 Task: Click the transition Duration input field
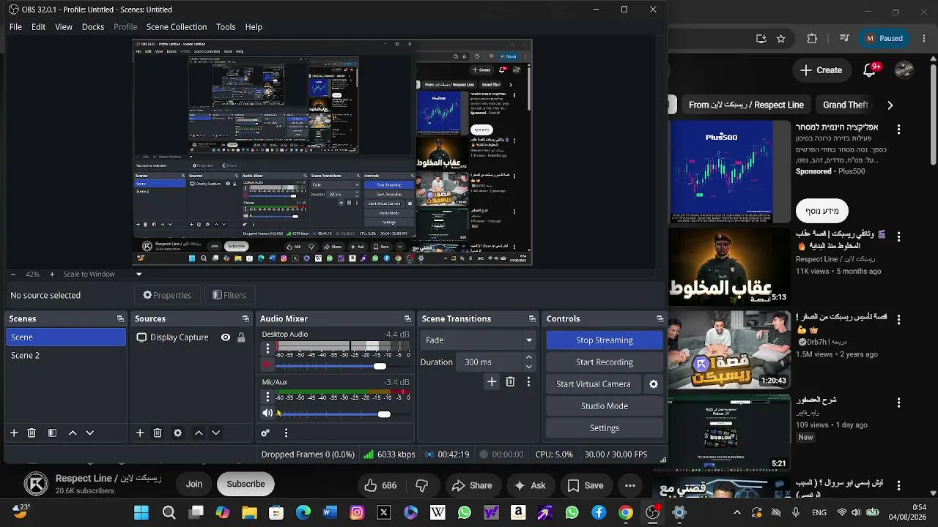488,362
